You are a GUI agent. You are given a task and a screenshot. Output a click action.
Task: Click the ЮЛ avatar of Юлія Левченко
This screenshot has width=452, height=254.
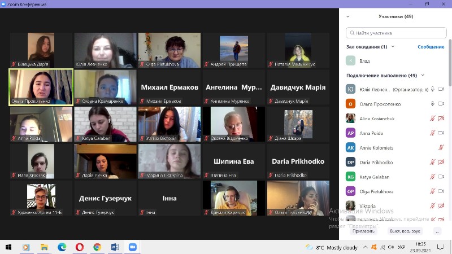(x=350, y=89)
